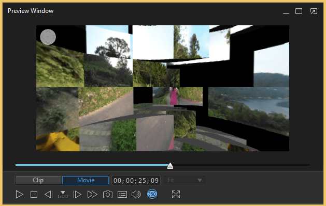
Task: Enter full screen preview mode
Action: (176, 195)
